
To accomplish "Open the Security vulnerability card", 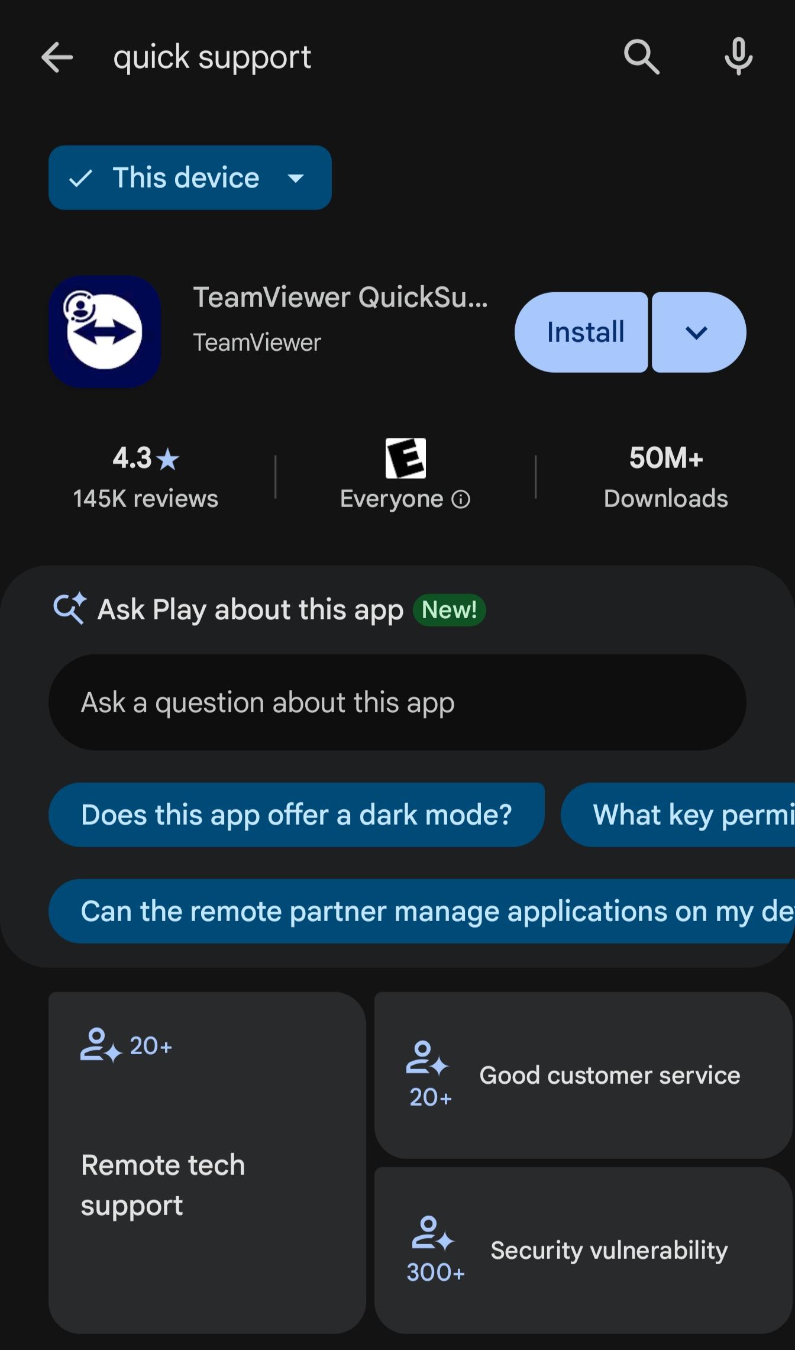I will (x=583, y=1251).
